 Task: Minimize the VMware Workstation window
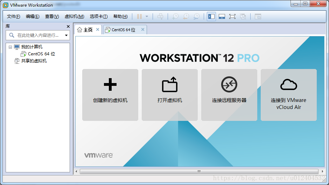click(x=296, y=4)
